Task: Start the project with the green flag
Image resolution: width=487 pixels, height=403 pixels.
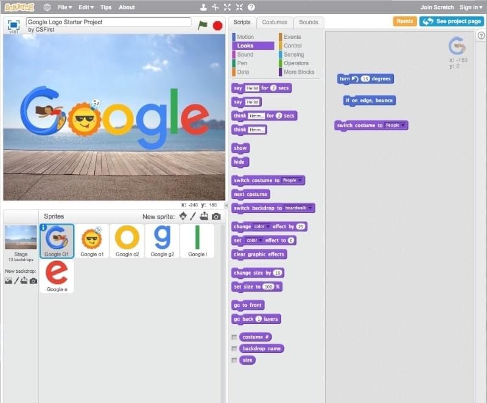Action: click(202, 25)
